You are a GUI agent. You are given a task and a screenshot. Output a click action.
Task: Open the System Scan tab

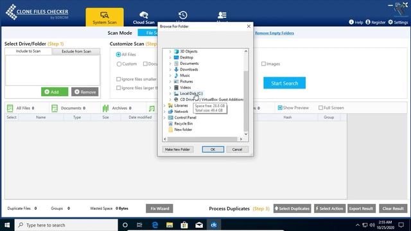coord(104,17)
